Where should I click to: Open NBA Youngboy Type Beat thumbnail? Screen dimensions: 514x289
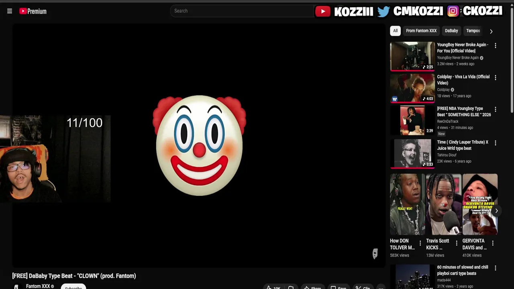coord(412,120)
